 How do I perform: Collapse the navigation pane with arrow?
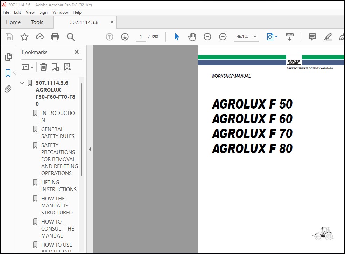pos(90,149)
